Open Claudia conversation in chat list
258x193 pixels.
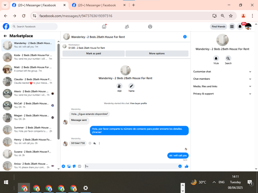tap(28, 81)
